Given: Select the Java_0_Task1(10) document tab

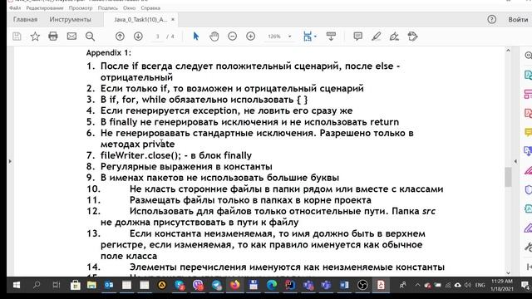Looking at the screenshot, I should coord(140,20).
